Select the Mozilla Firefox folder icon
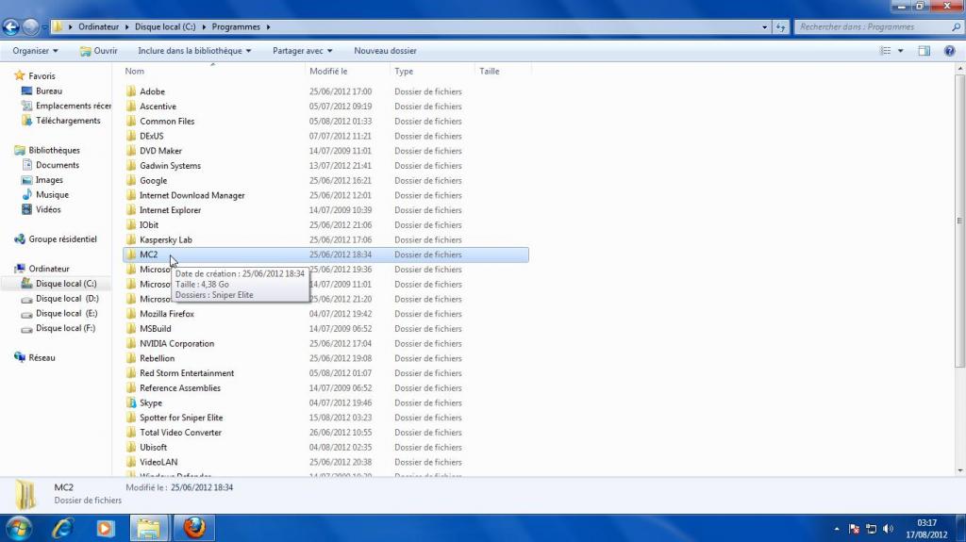The height and width of the screenshot is (542, 966). (130, 314)
